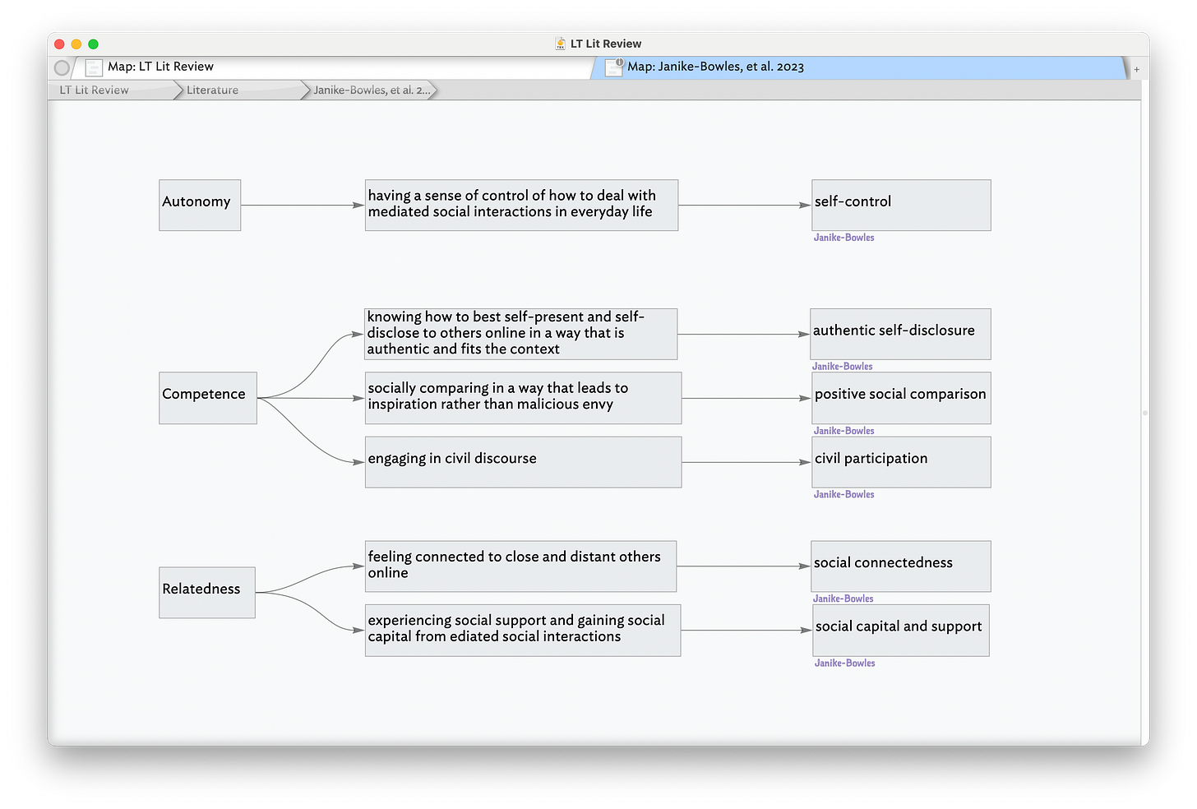Click the Janike-Bowles label under authentic self-disclosure
Image resolution: width=1197 pixels, height=809 pixels.
coord(842,367)
